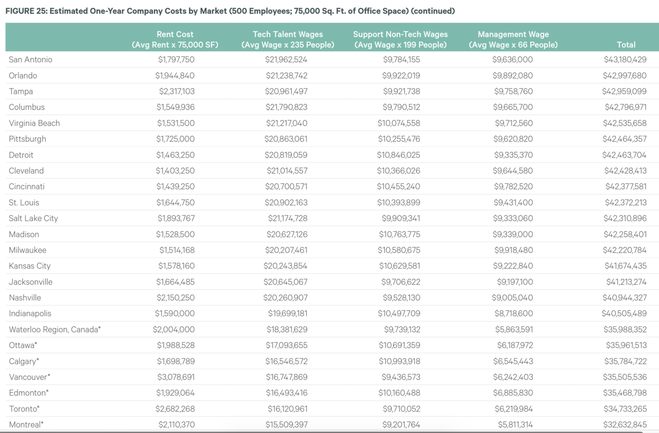This screenshot has height=433, width=659.
Task: Click the Support Non-Tech Wages header
Action: [401, 40]
